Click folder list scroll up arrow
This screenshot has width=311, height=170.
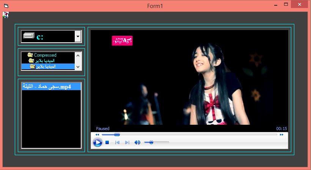78,56
